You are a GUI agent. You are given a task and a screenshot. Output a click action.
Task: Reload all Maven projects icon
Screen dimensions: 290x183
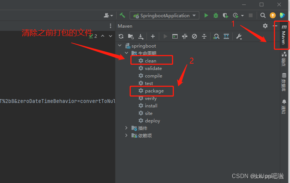(121, 36)
